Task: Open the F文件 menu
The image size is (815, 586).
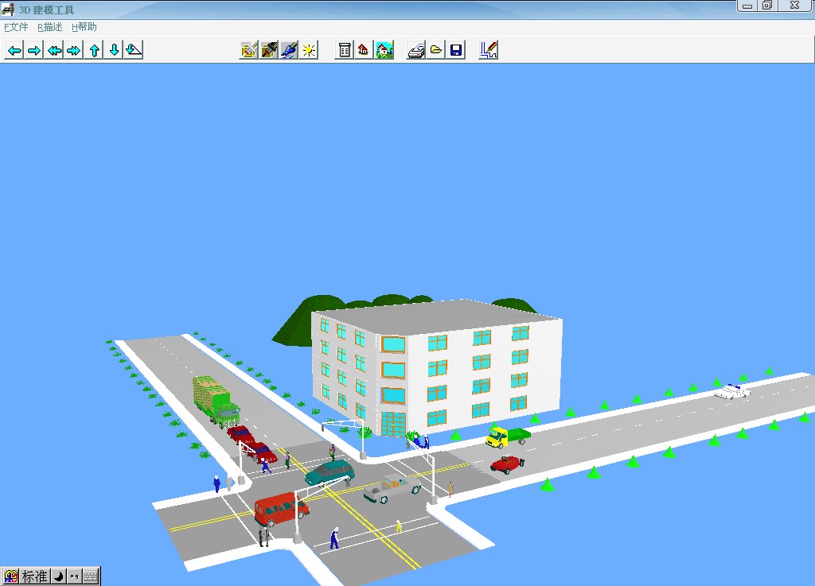Action: pyautogui.click(x=16, y=27)
